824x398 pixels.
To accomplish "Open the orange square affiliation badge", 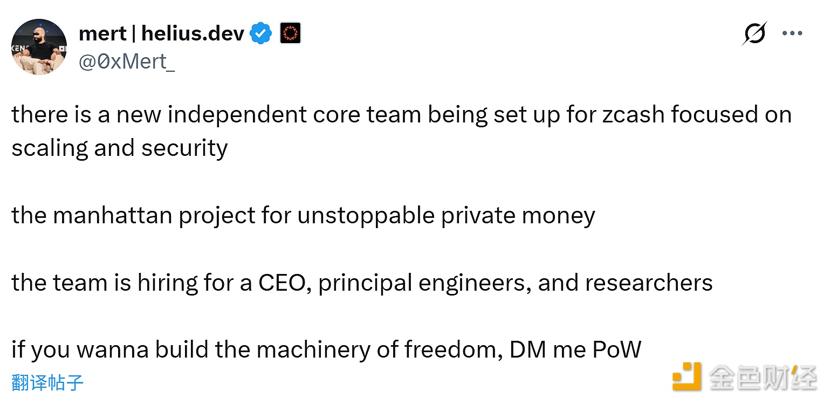I will point(290,33).
